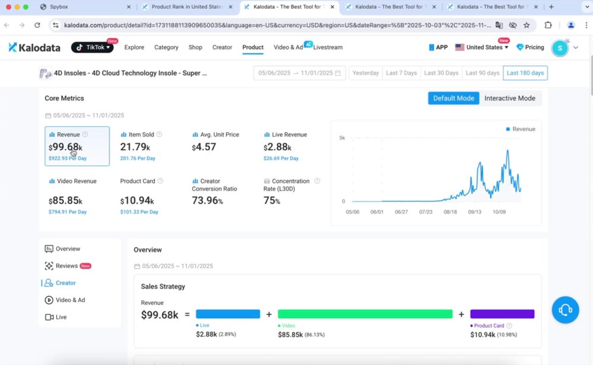Open the APP download icon link
Viewport: 593px width, 365px height.
click(x=438, y=47)
